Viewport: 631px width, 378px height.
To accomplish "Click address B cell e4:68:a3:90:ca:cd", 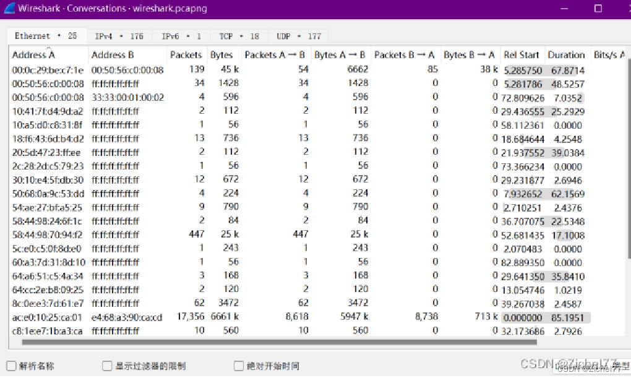I will coord(127,317).
